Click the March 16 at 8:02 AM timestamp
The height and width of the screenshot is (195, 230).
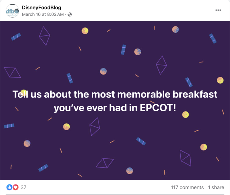tap(43, 14)
